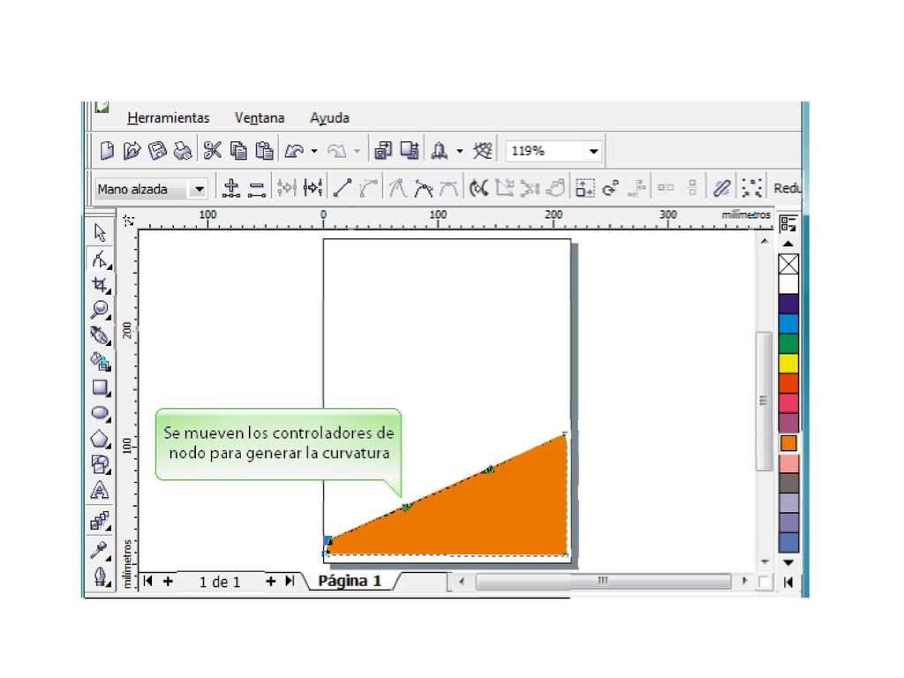Viewport: 904px width, 678px height.
Task: Open the Mano alzada dropdown
Action: [199, 189]
